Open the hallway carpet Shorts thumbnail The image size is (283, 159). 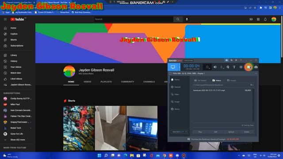(x=111, y=128)
